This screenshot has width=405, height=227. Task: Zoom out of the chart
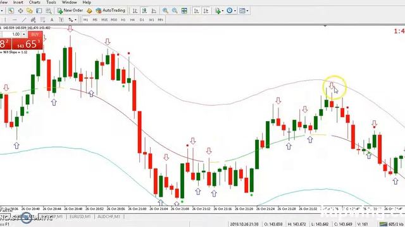(175, 11)
